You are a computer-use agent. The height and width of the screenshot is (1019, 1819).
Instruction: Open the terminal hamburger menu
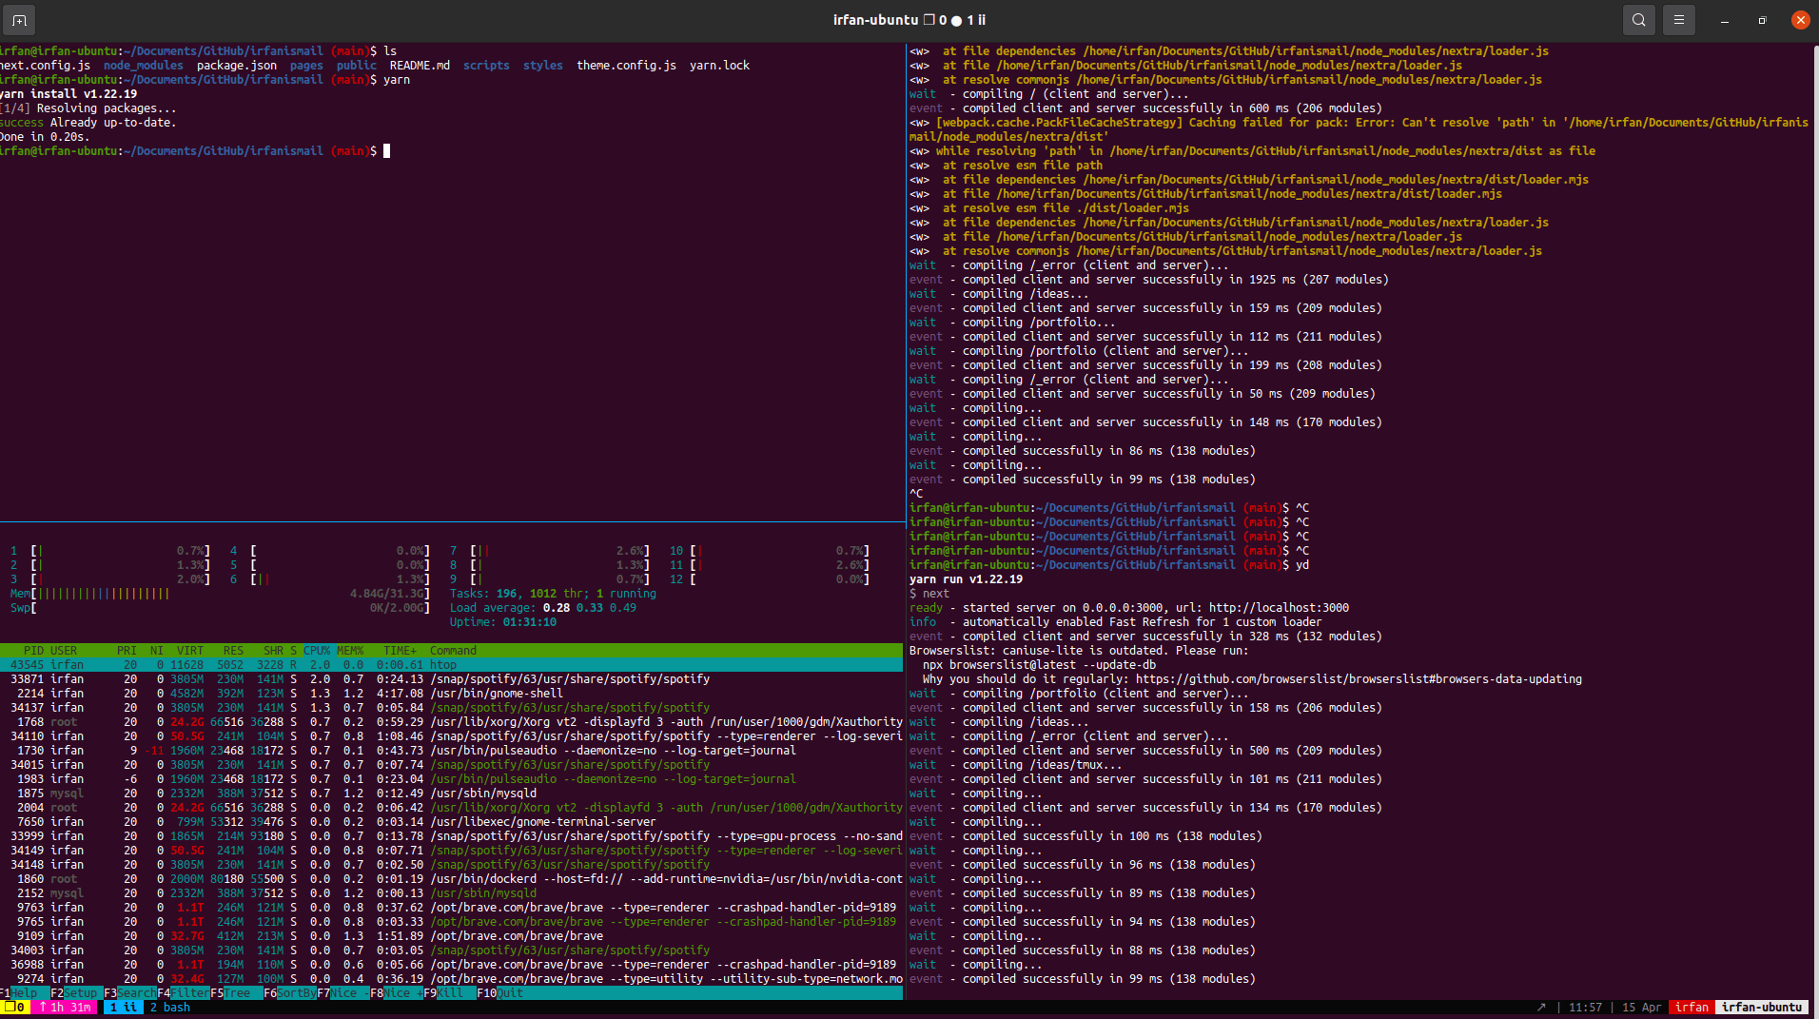[x=1678, y=19]
